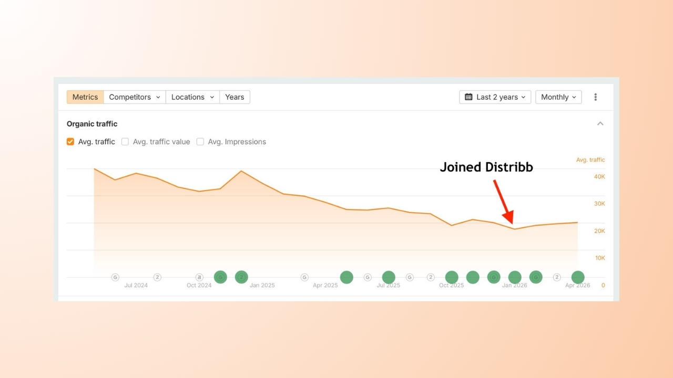Click the 40K axis label
This screenshot has width=673, height=378.
point(599,177)
